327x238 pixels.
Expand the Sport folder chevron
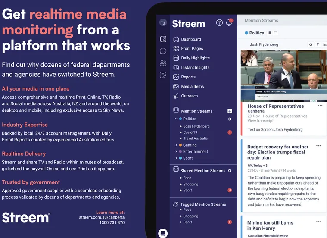176,158
